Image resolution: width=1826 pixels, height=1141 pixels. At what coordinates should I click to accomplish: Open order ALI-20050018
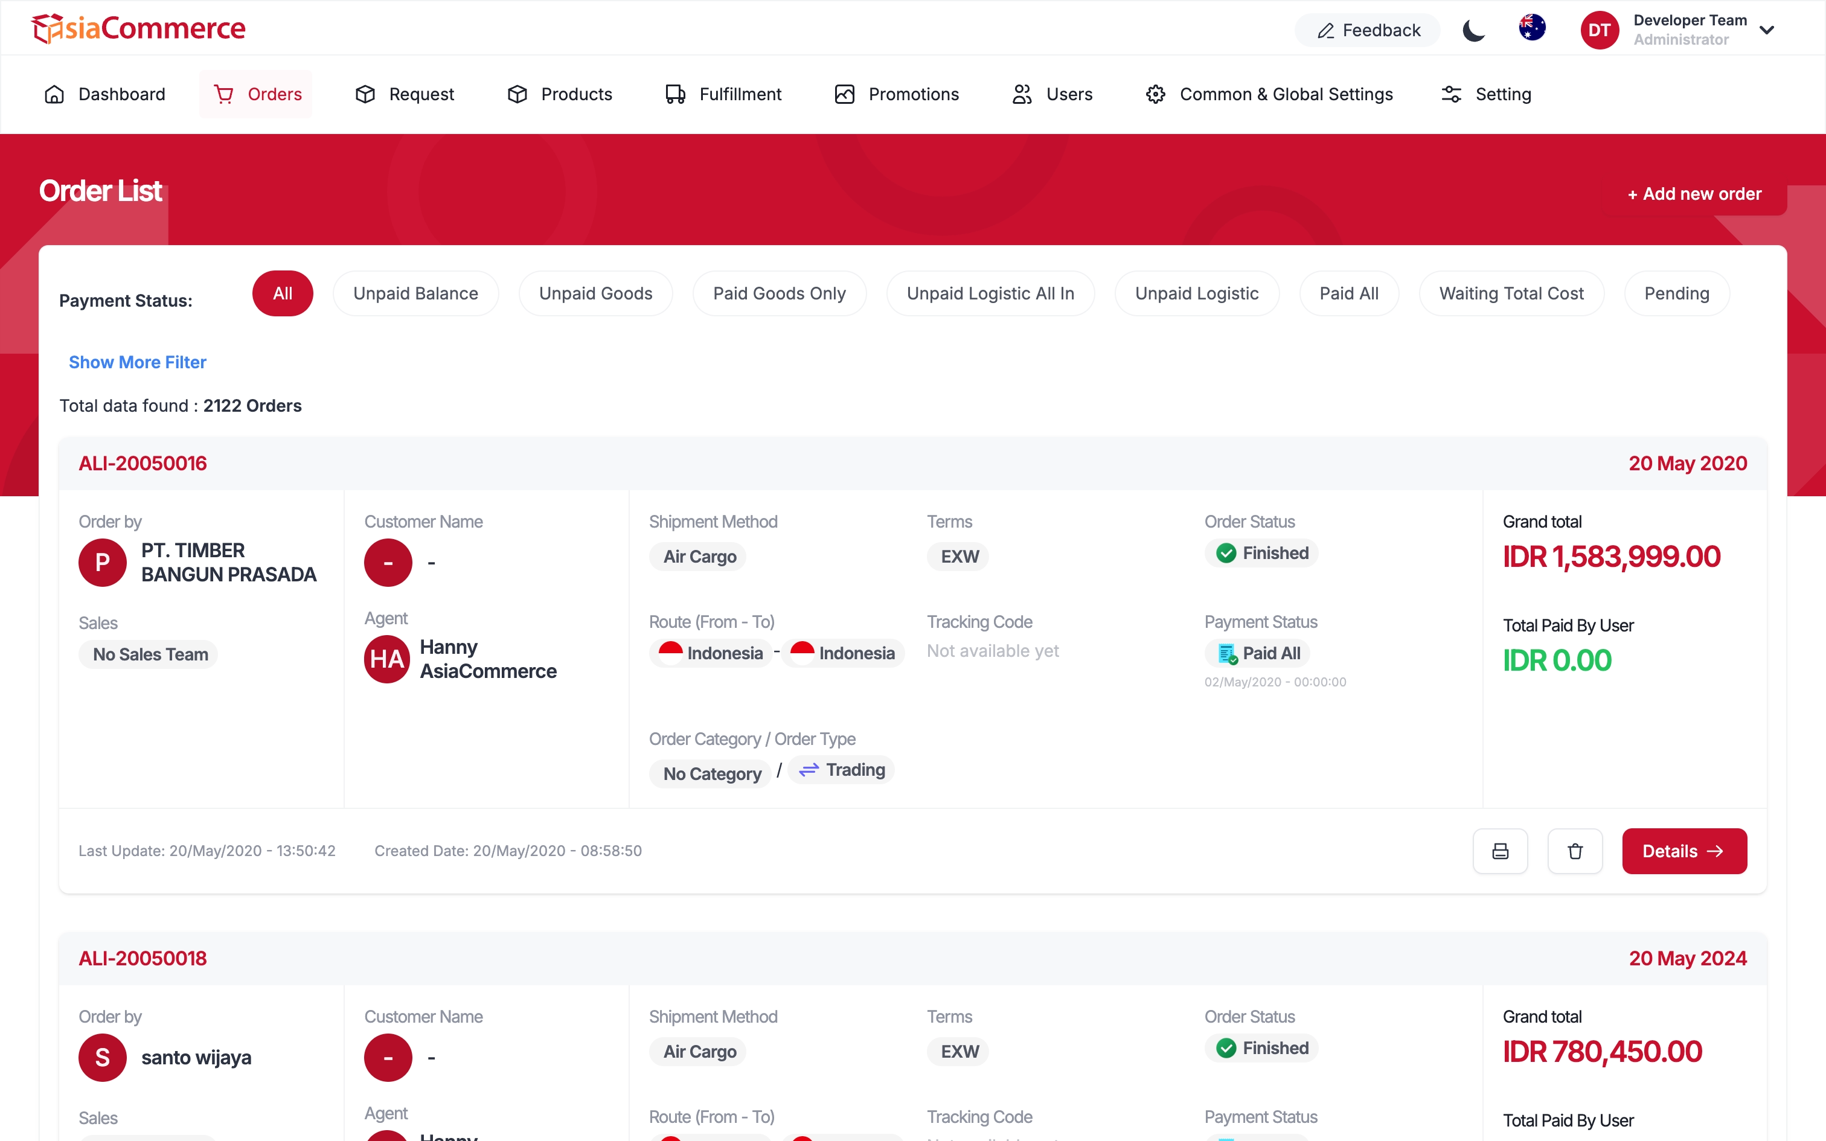pos(143,959)
